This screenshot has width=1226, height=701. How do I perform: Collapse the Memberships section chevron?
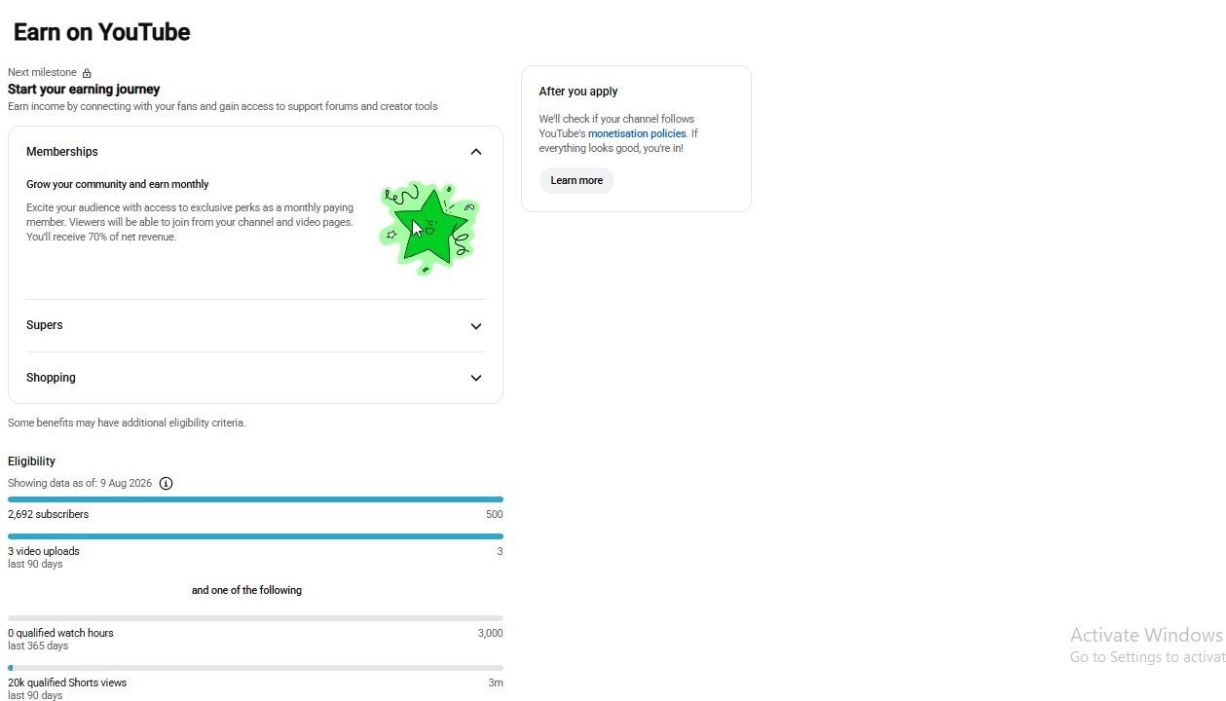click(x=476, y=152)
